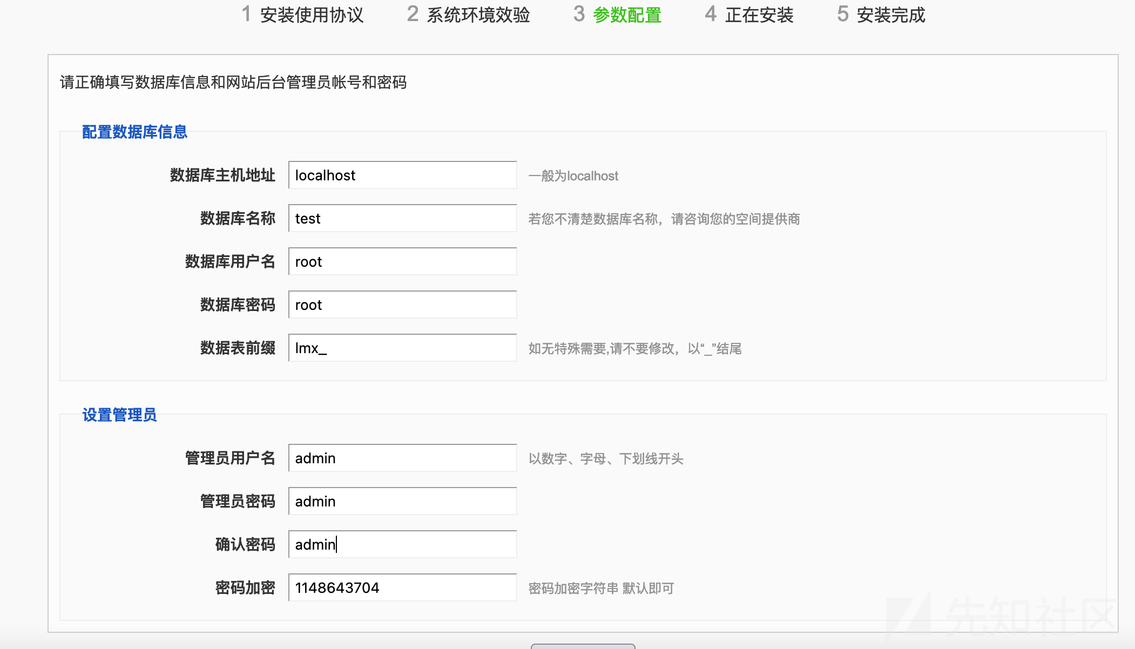Click the 配置数据库信息 section heading
Screen dimensions: 1135x649
coord(134,132)
